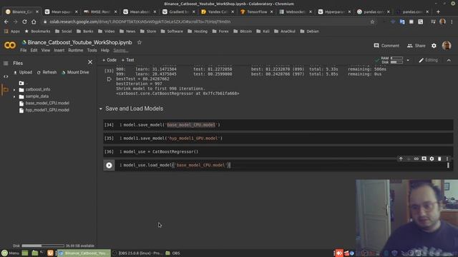
Task: Open the Tools menu
Action: coord(92,51)
